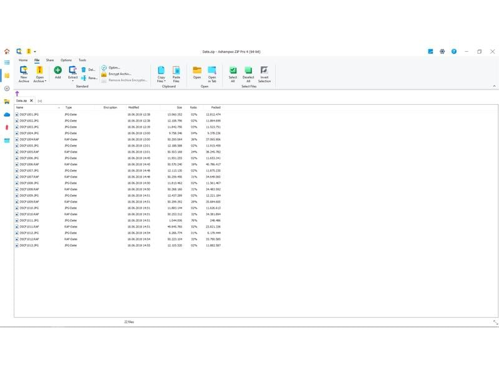Click the purple up-arrow to go up one level
The width and height of the screenshot is (499, 374).
17,93
